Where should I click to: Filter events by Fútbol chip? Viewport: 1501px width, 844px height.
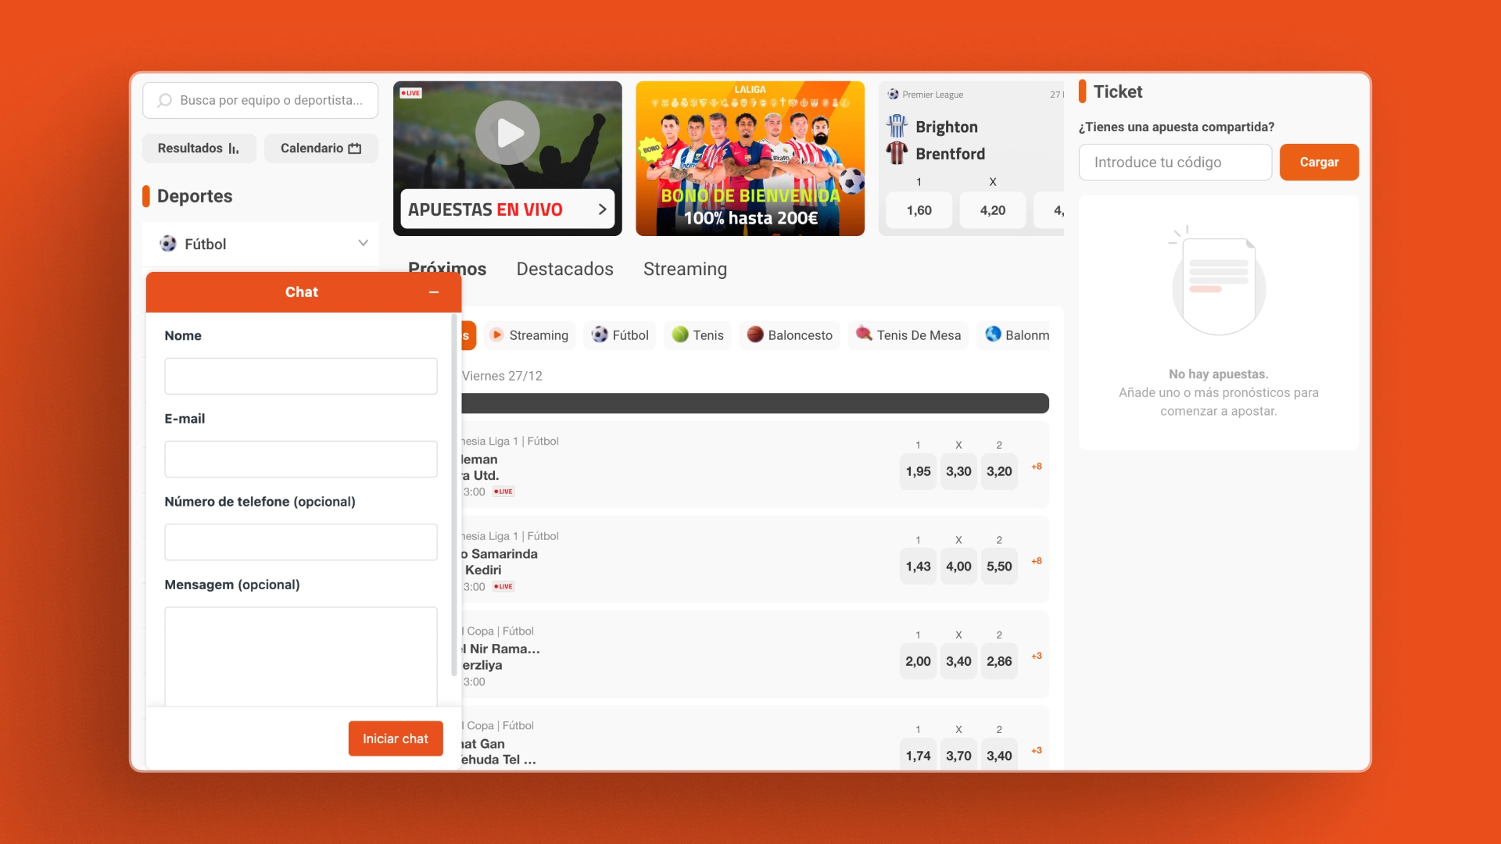[621, 335]
